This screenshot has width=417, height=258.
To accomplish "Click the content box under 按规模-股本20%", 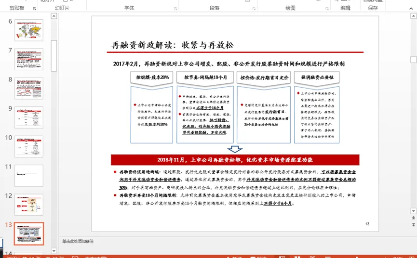I will pos(152,115).
